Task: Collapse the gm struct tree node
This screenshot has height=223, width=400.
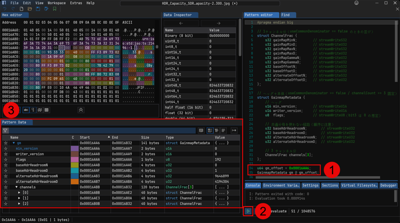Action: (14, 143)
